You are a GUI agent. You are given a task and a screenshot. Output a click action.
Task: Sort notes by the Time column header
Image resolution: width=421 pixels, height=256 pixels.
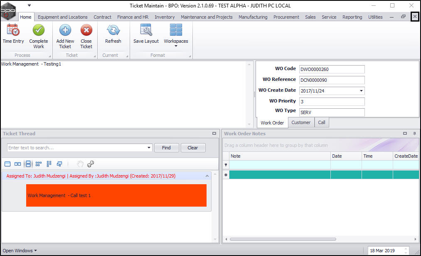377,156
